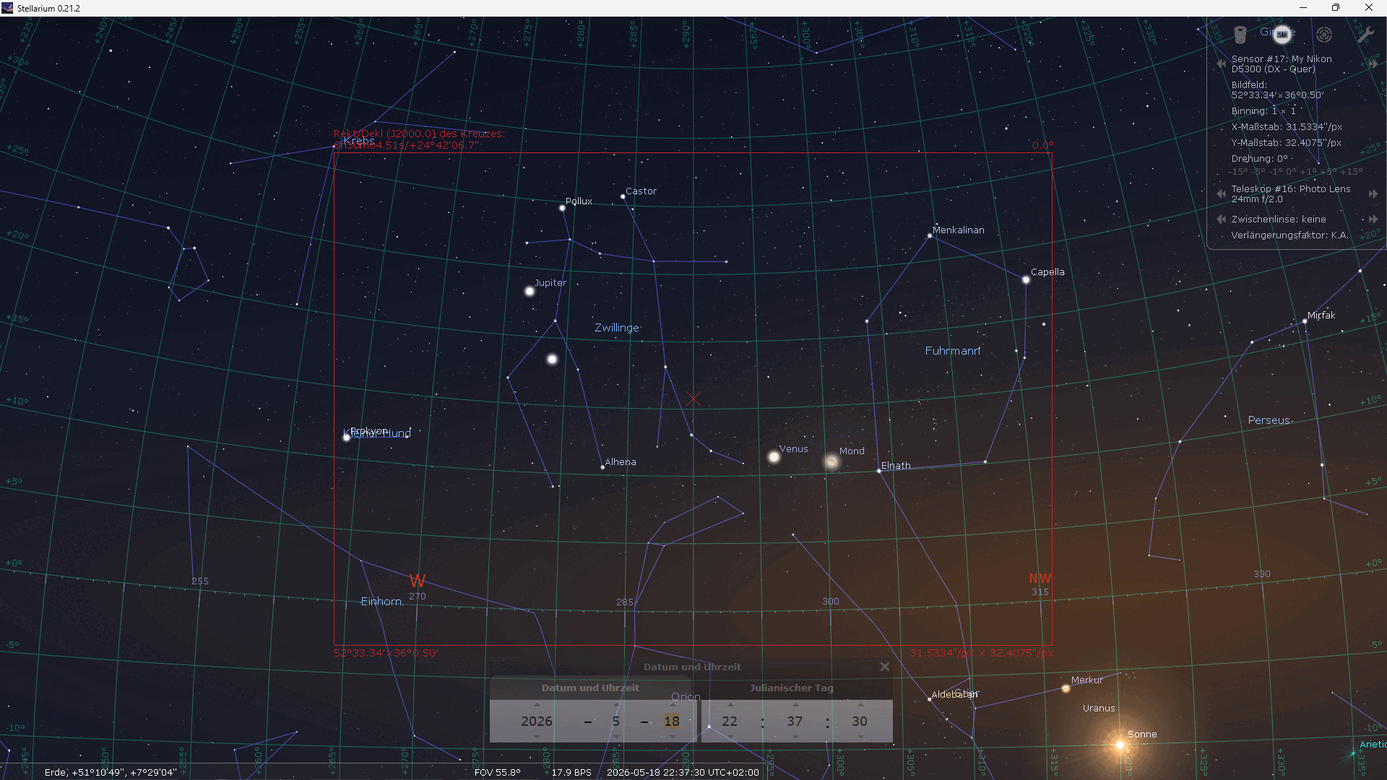Click the minutes field showing 37
1387x780 pixels.
pos(795,721)
